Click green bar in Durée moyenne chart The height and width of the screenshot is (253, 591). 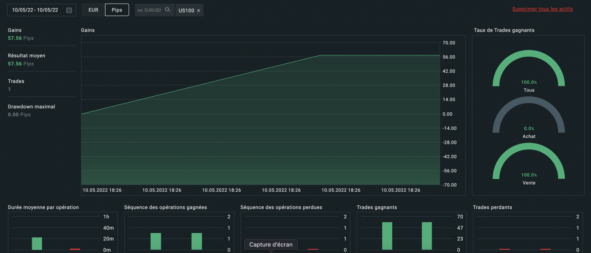point(37,243)
